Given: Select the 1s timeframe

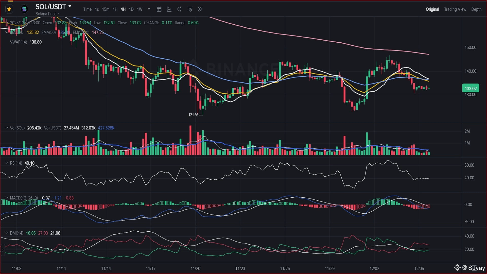Looking at the screenshot, I should coord(97,9).
